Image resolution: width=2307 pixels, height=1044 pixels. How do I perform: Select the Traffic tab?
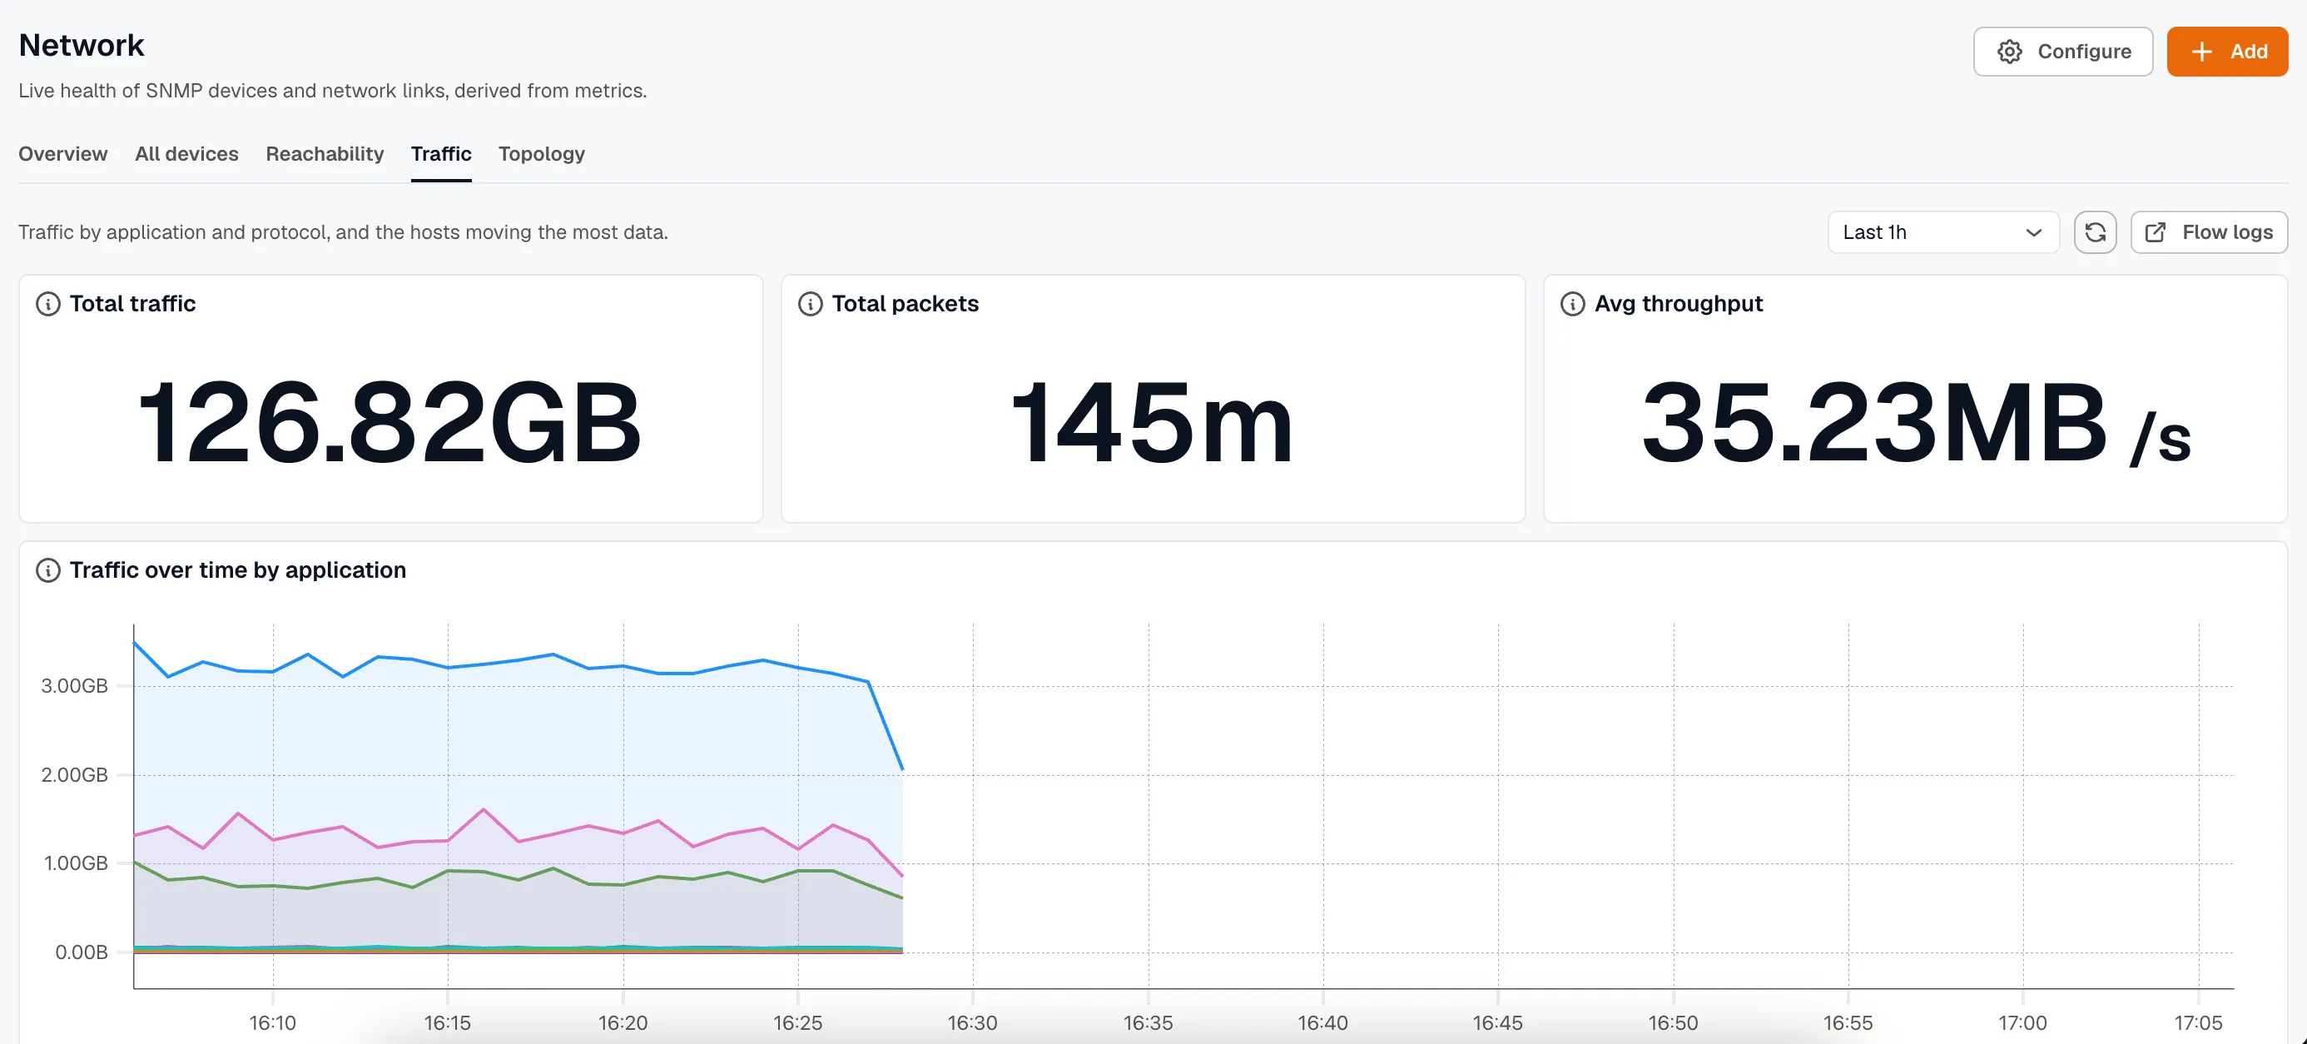pyautogui.click(x=440, y=154)
